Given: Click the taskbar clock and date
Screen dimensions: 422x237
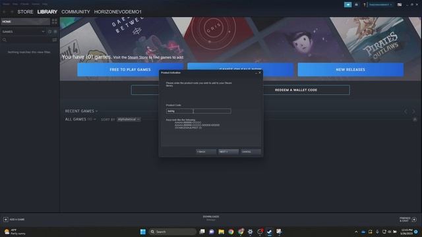Looking at the screenshot, I should click(406, 232).
